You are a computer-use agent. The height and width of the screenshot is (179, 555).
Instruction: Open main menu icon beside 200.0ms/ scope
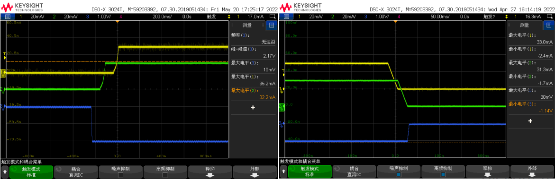pyautogui.click(x=8, y=17)
